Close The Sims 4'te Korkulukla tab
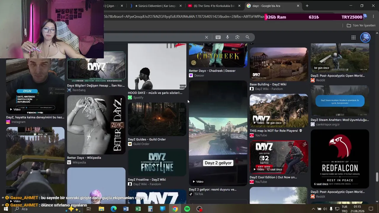Viewport: 379px width, 213px height. (x=239, y=6)
